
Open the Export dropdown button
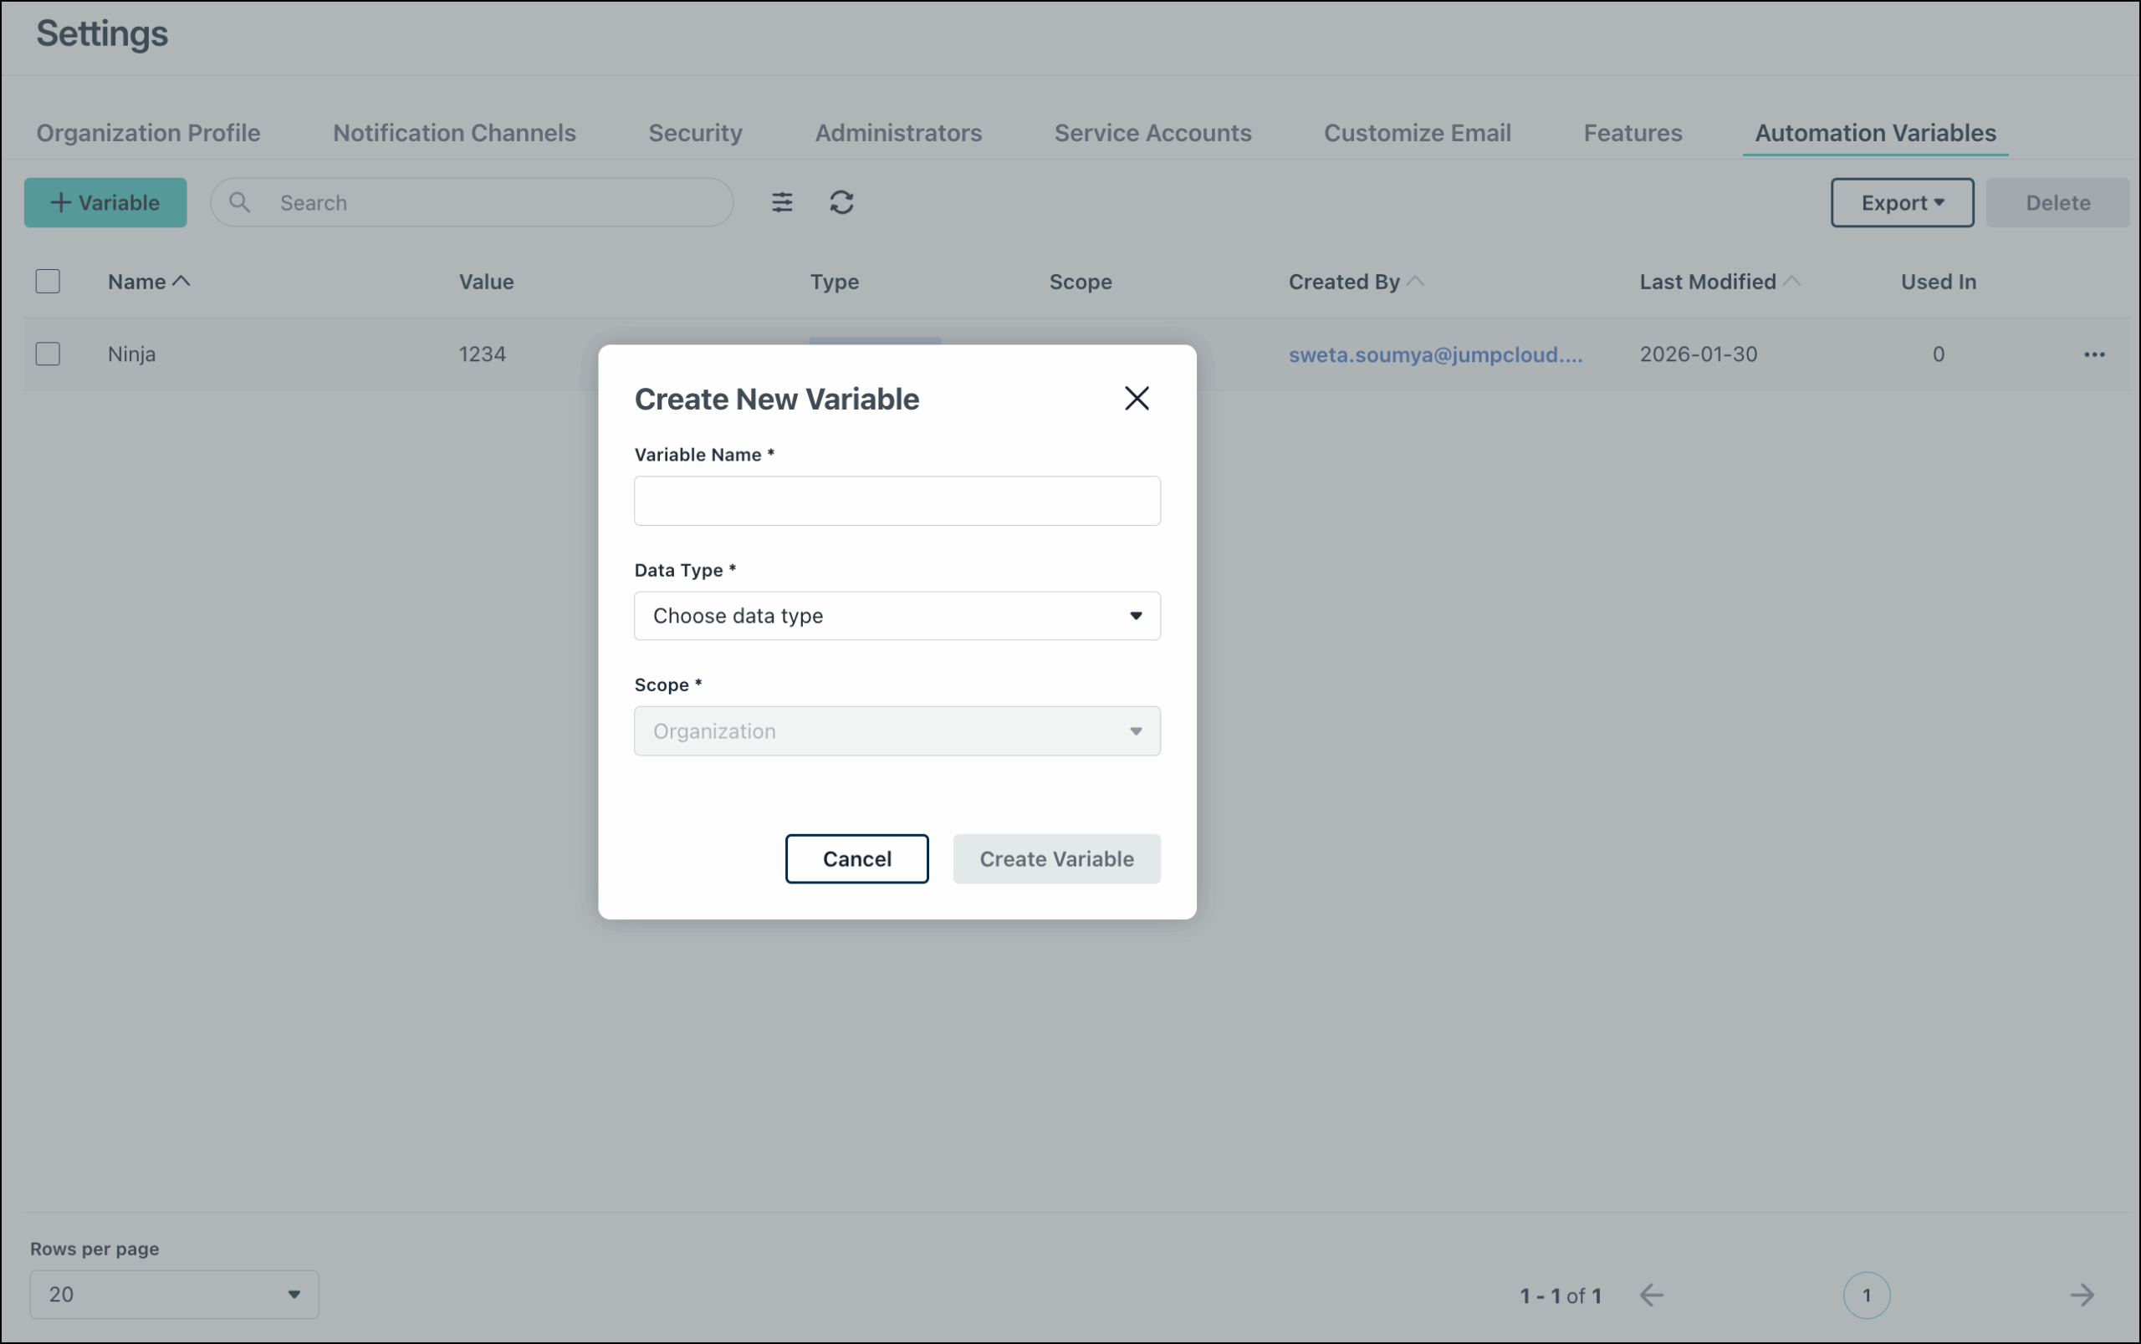(1902, 202)
